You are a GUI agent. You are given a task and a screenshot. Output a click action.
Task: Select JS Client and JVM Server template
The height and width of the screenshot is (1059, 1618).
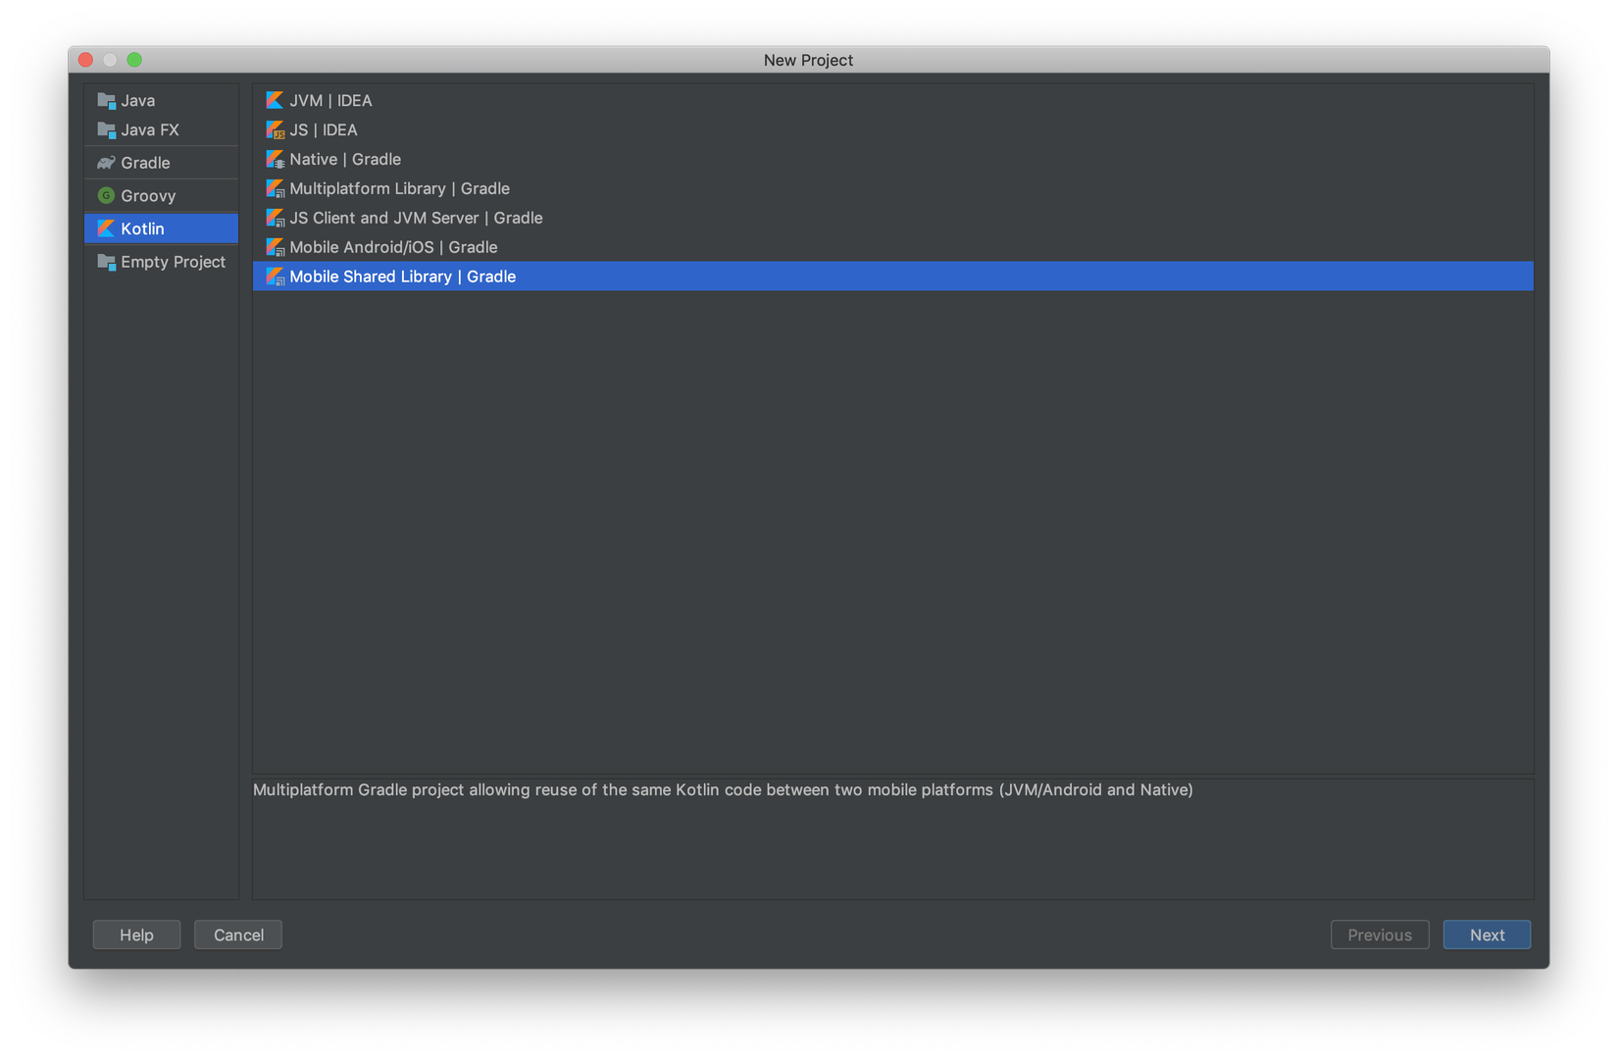416,218
